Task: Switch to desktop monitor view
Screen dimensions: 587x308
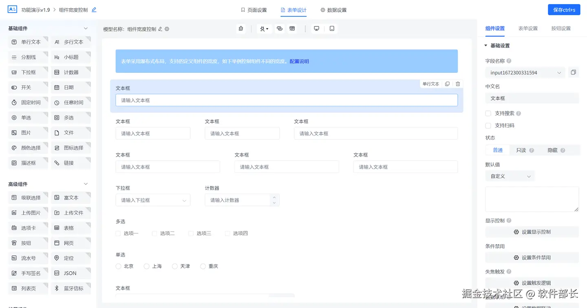Action: tap(316, 28)
